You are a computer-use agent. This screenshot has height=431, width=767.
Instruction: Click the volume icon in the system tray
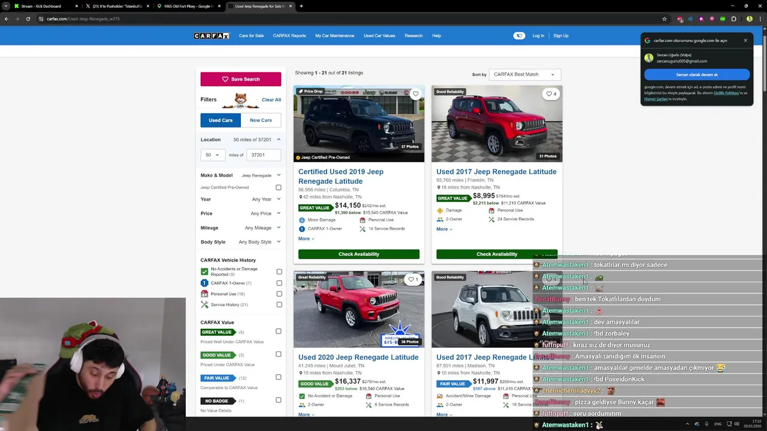click(x=737, y=424)
